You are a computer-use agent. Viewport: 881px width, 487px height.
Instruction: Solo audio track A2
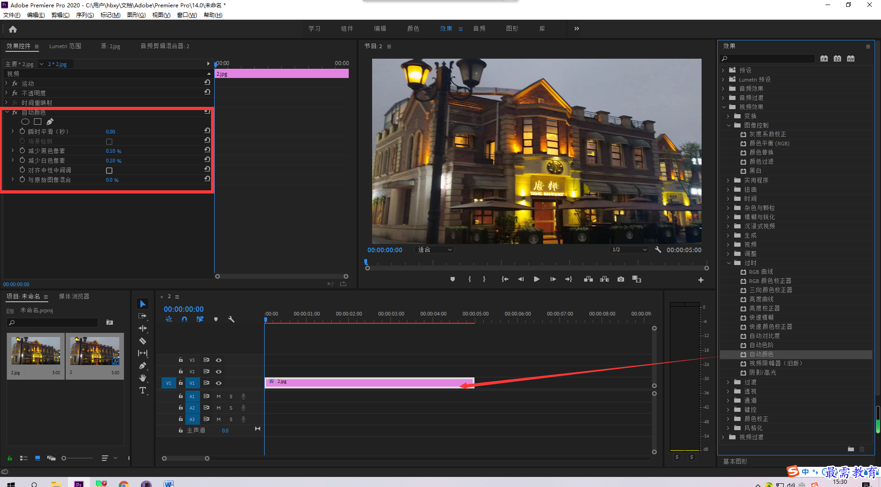point(231,408)
